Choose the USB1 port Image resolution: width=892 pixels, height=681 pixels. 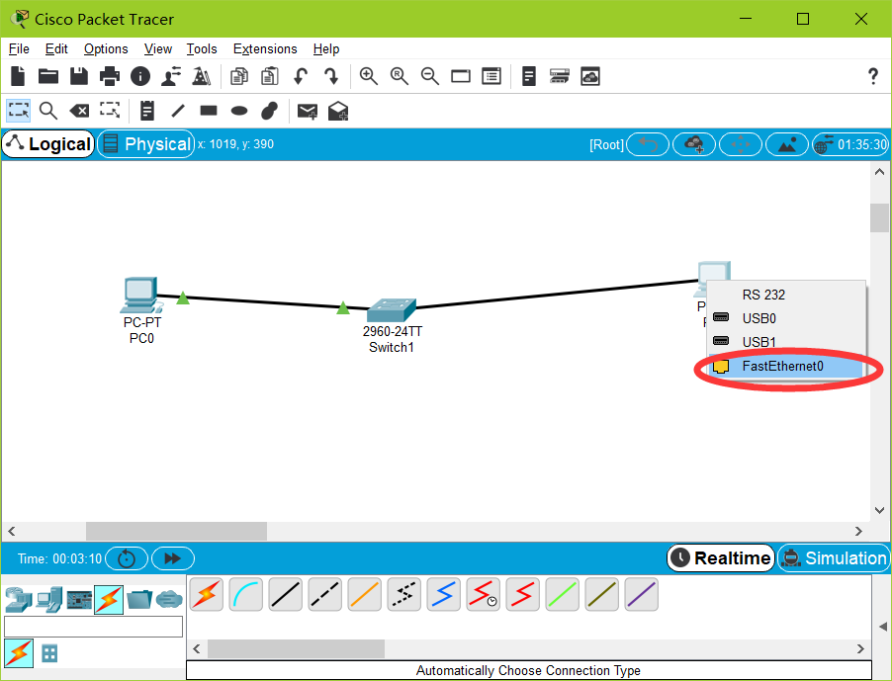click(x=786, y=342)
